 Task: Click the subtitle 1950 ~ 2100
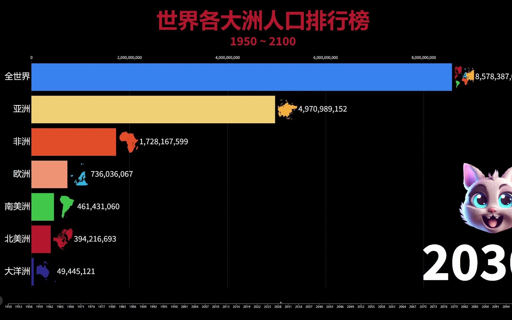[x=263, y=41]
